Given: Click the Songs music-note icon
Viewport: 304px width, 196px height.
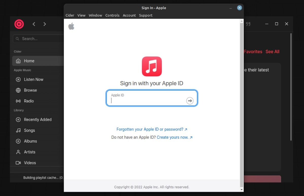Looking at the screenshot, I should coord(18,130).
